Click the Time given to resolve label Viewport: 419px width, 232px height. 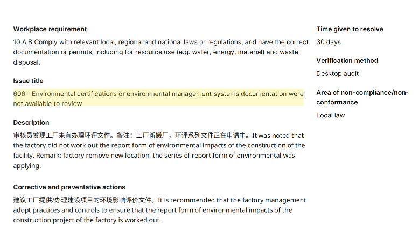pos(350,29)
